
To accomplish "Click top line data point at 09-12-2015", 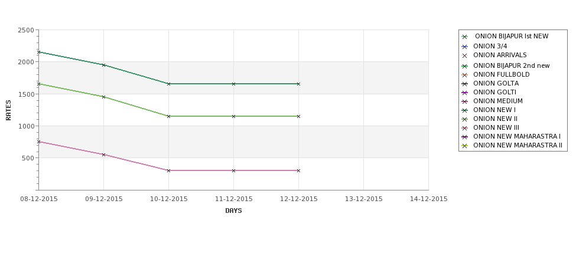I will pyautogui.click(x=103, y=65).
